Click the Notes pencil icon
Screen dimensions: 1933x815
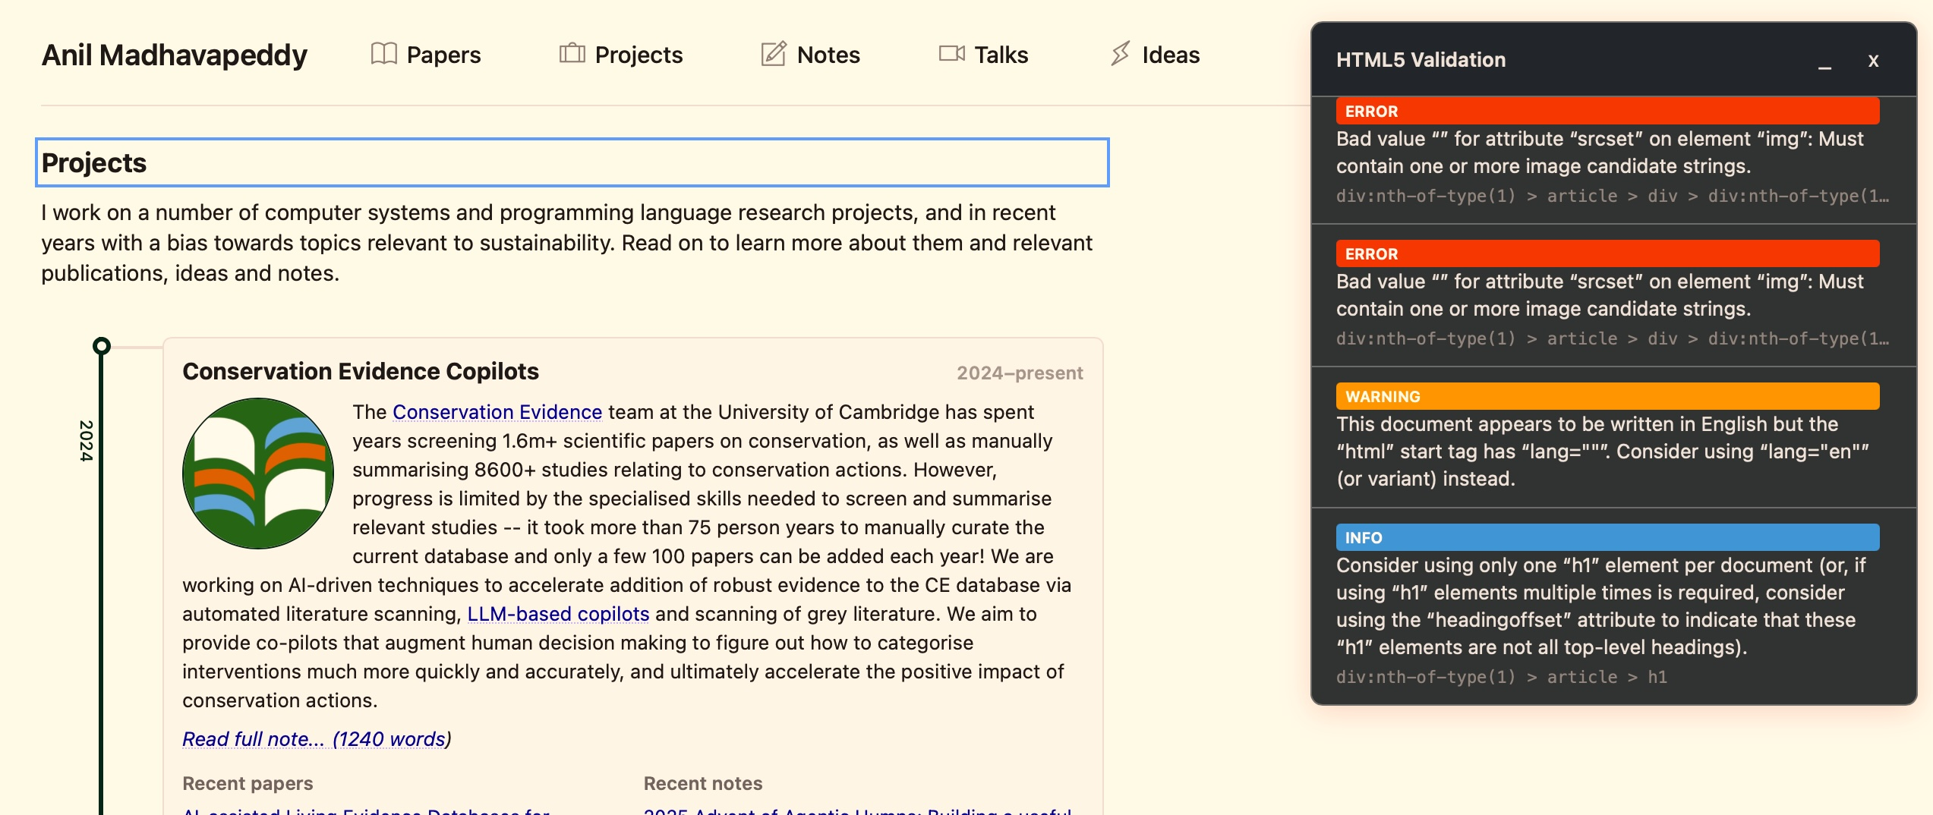(773, 54)
